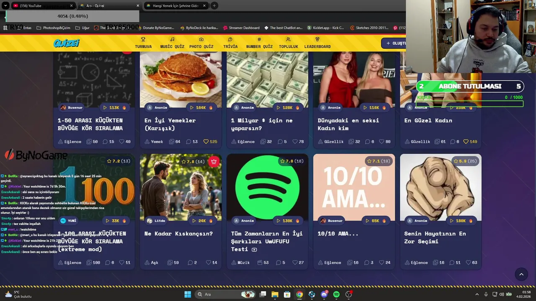Click the 116K play count on Dünyadaki en seksi
The height and width of the screenshot is (301, 536).
(375, 107)
